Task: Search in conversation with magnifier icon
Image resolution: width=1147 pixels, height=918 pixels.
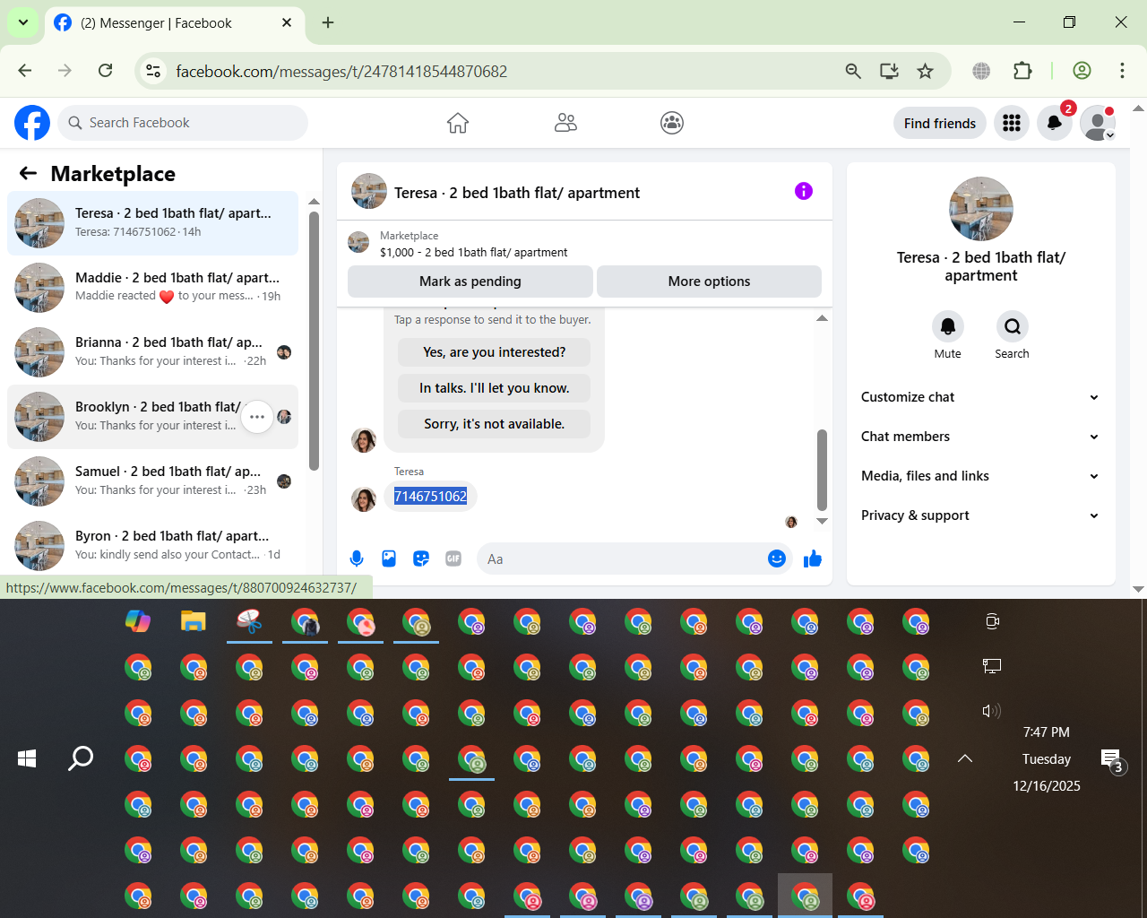Action: click(x=1012, y=326)
